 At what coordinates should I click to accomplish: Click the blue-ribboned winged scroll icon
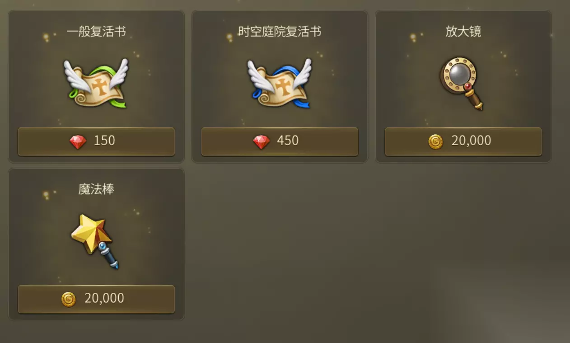(x=280, y=84)
